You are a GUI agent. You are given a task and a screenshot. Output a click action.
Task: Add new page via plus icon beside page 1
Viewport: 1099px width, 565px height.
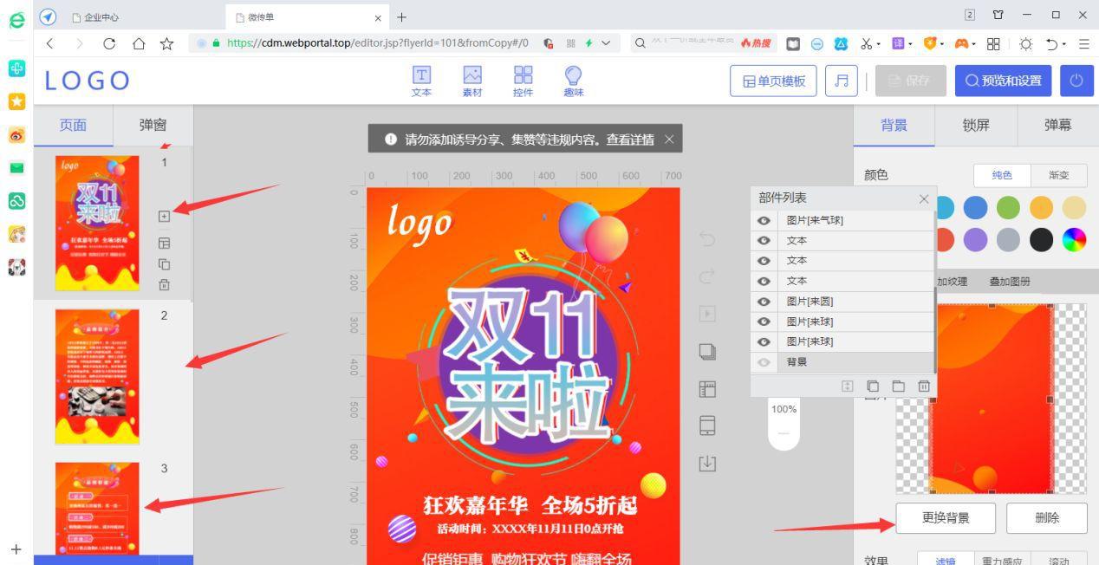(165, 216)
